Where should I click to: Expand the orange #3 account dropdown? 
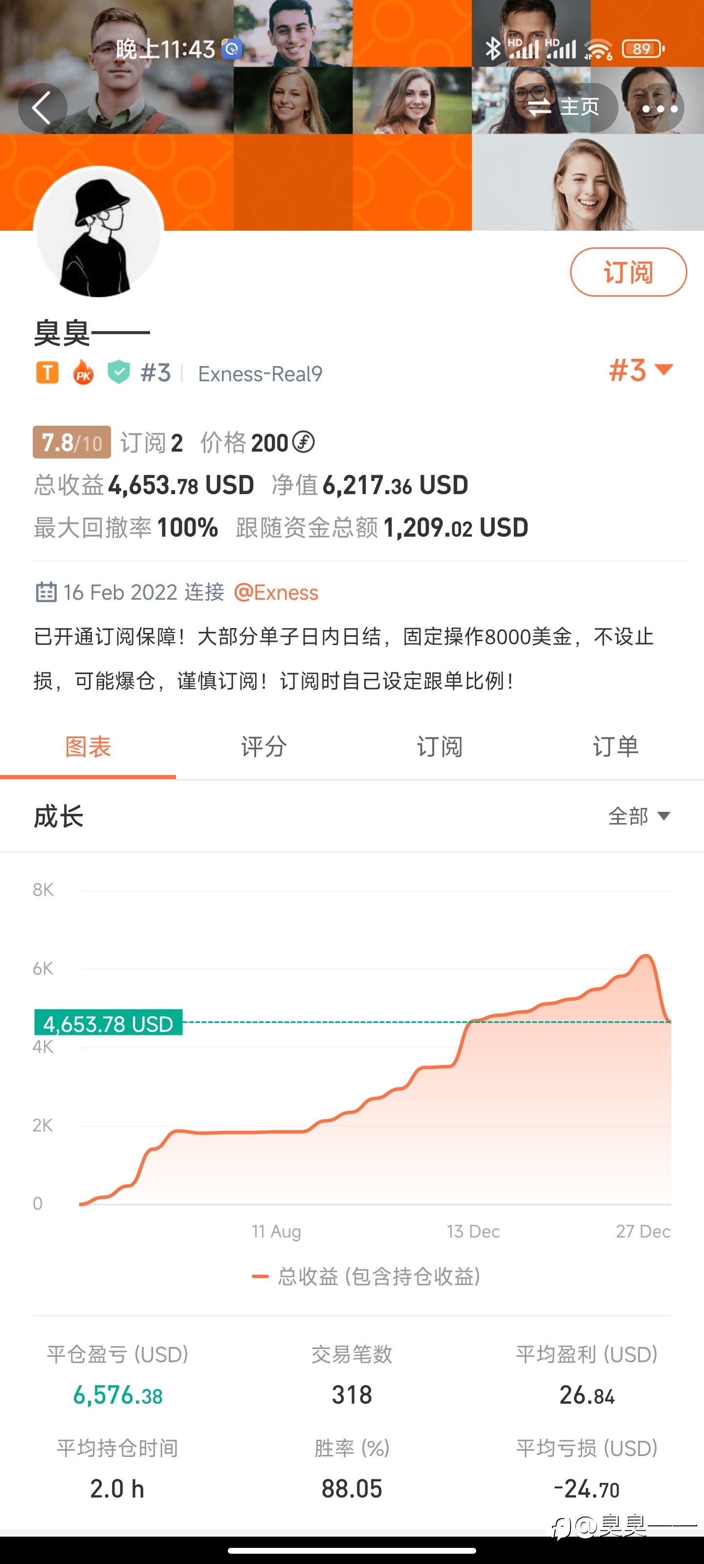(x=641, y=370)
